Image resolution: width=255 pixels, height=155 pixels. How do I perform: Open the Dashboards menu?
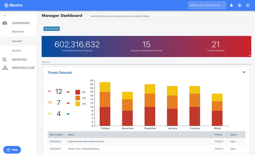click(x=21, y=23)
